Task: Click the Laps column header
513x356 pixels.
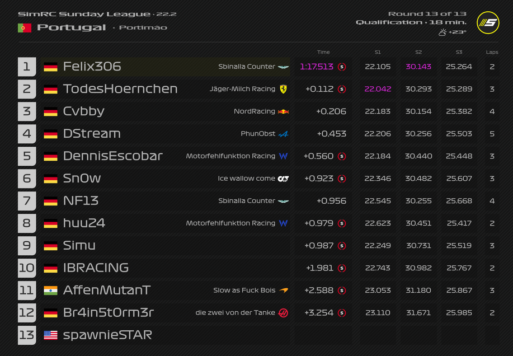Action: [492, 52]
